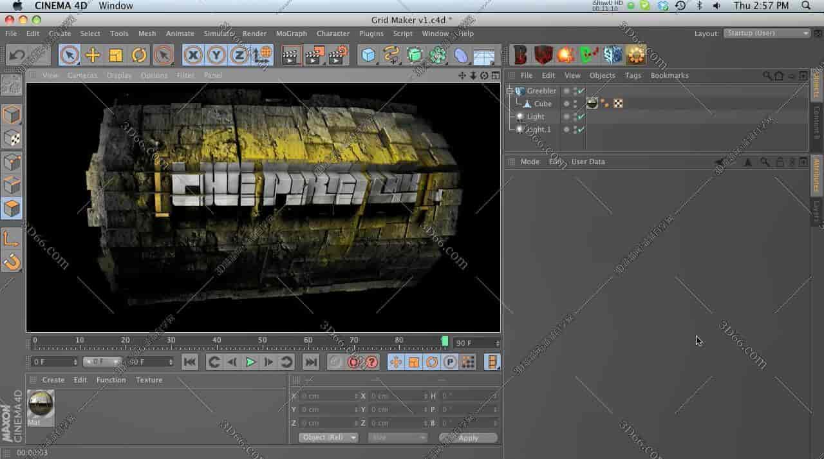Click the Rotate tool icon
Screen dimensions: 824x459
pos(139,55)
